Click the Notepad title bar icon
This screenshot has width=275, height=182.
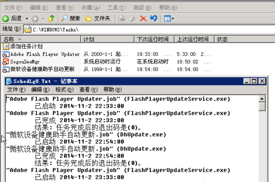9,81
